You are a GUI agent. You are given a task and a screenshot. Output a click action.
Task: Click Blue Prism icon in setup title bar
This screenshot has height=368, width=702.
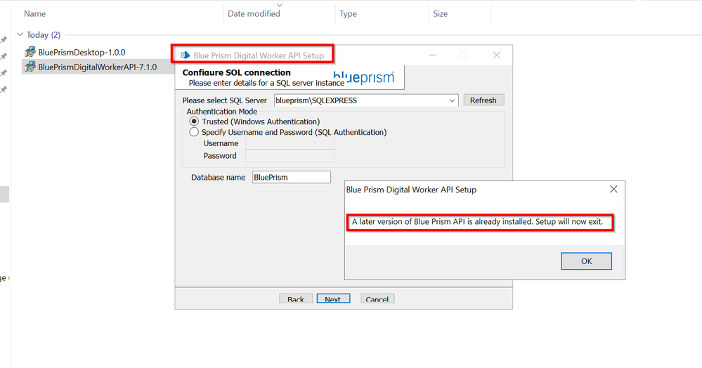click(185, 55)
